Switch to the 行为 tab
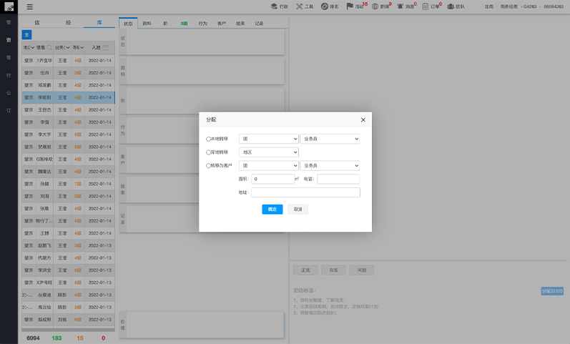 [x=202, y=24]
